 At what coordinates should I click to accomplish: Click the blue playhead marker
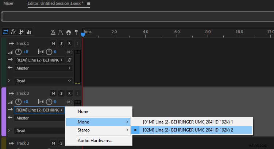pos(83,35)
